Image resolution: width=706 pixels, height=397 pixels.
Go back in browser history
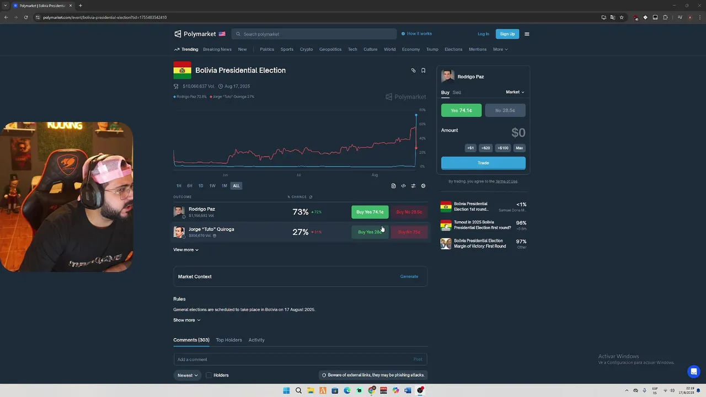point(6,17)
